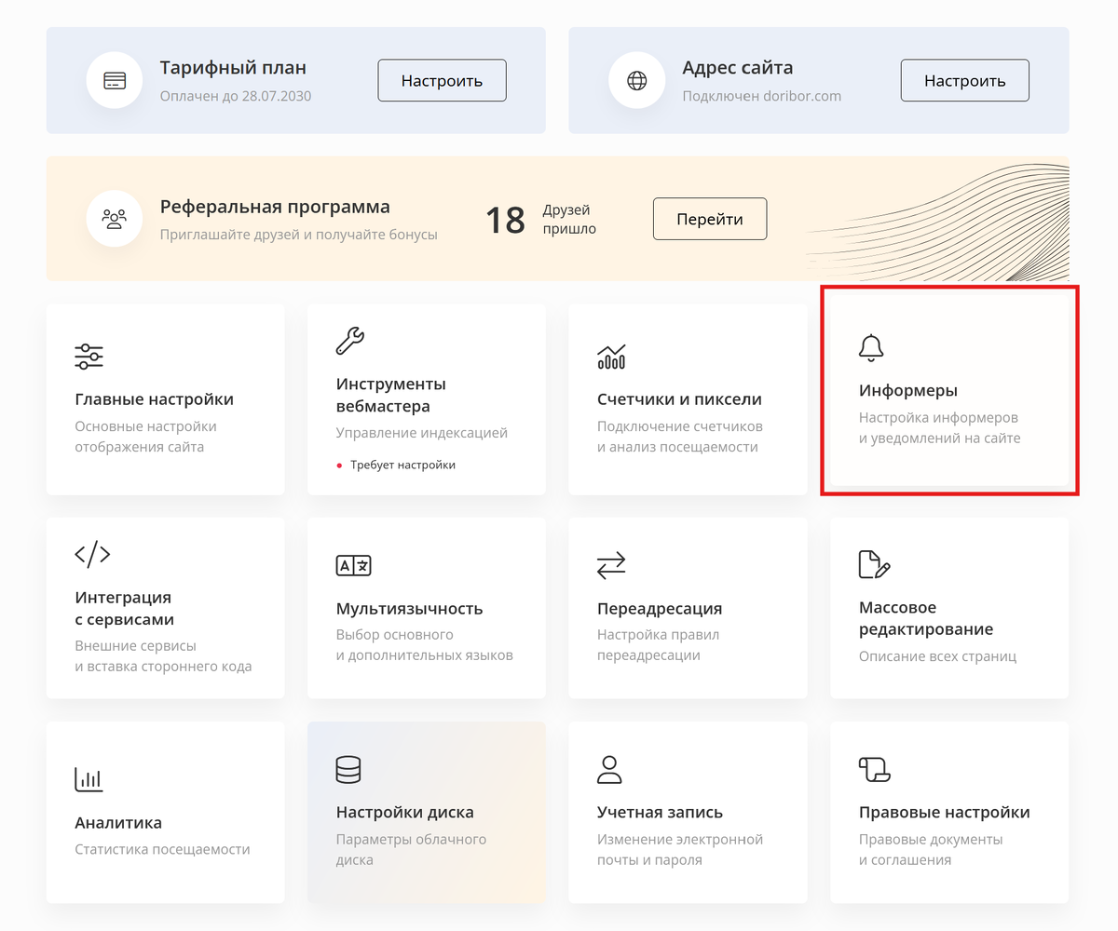Click the sliders icon above Главные настройки

pyautogui.click(x=89, y=356)
